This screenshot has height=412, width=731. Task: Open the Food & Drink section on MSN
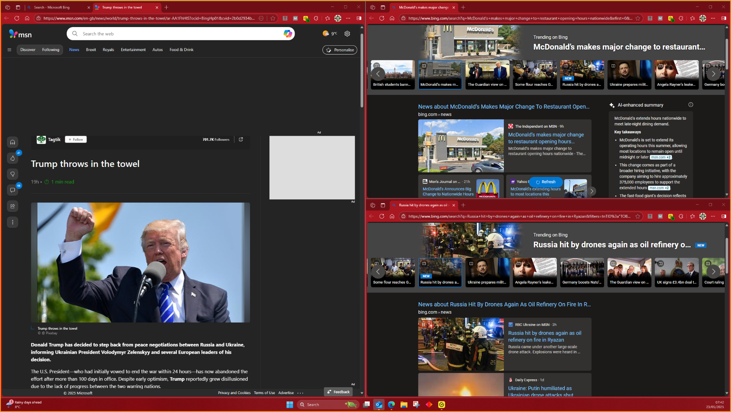click(x=181, y=50)
